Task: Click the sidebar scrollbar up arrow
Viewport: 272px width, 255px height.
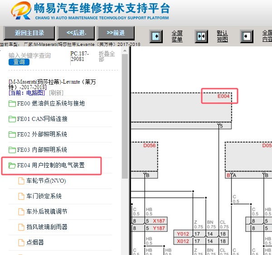Action: pos(125,51)
